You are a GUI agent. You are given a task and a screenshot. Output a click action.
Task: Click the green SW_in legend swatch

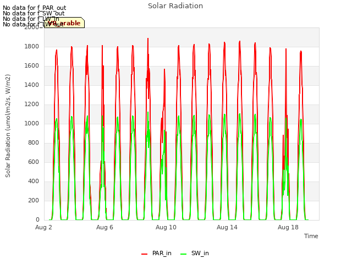point(183,254)
